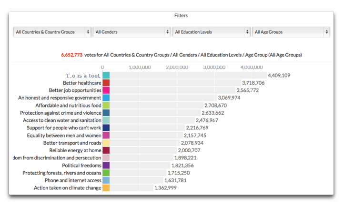Click the Equality between men and women label
343x206 pixels.
click(x=64, y=135)
